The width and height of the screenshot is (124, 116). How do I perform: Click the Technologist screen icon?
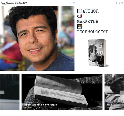[80, 27]
